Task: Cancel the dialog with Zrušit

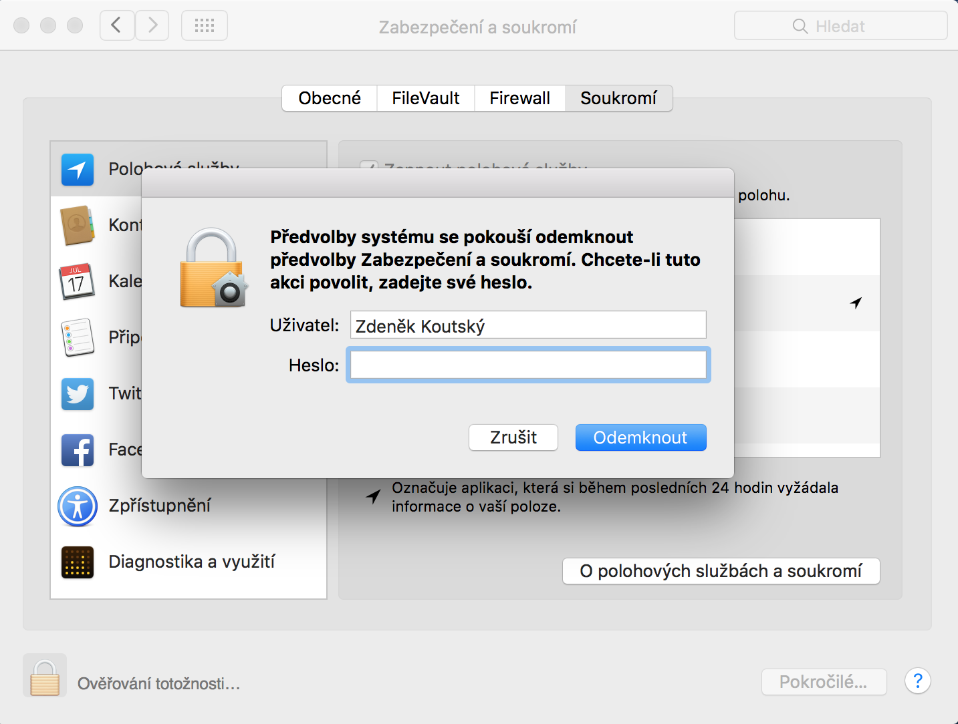Action: 513,437
